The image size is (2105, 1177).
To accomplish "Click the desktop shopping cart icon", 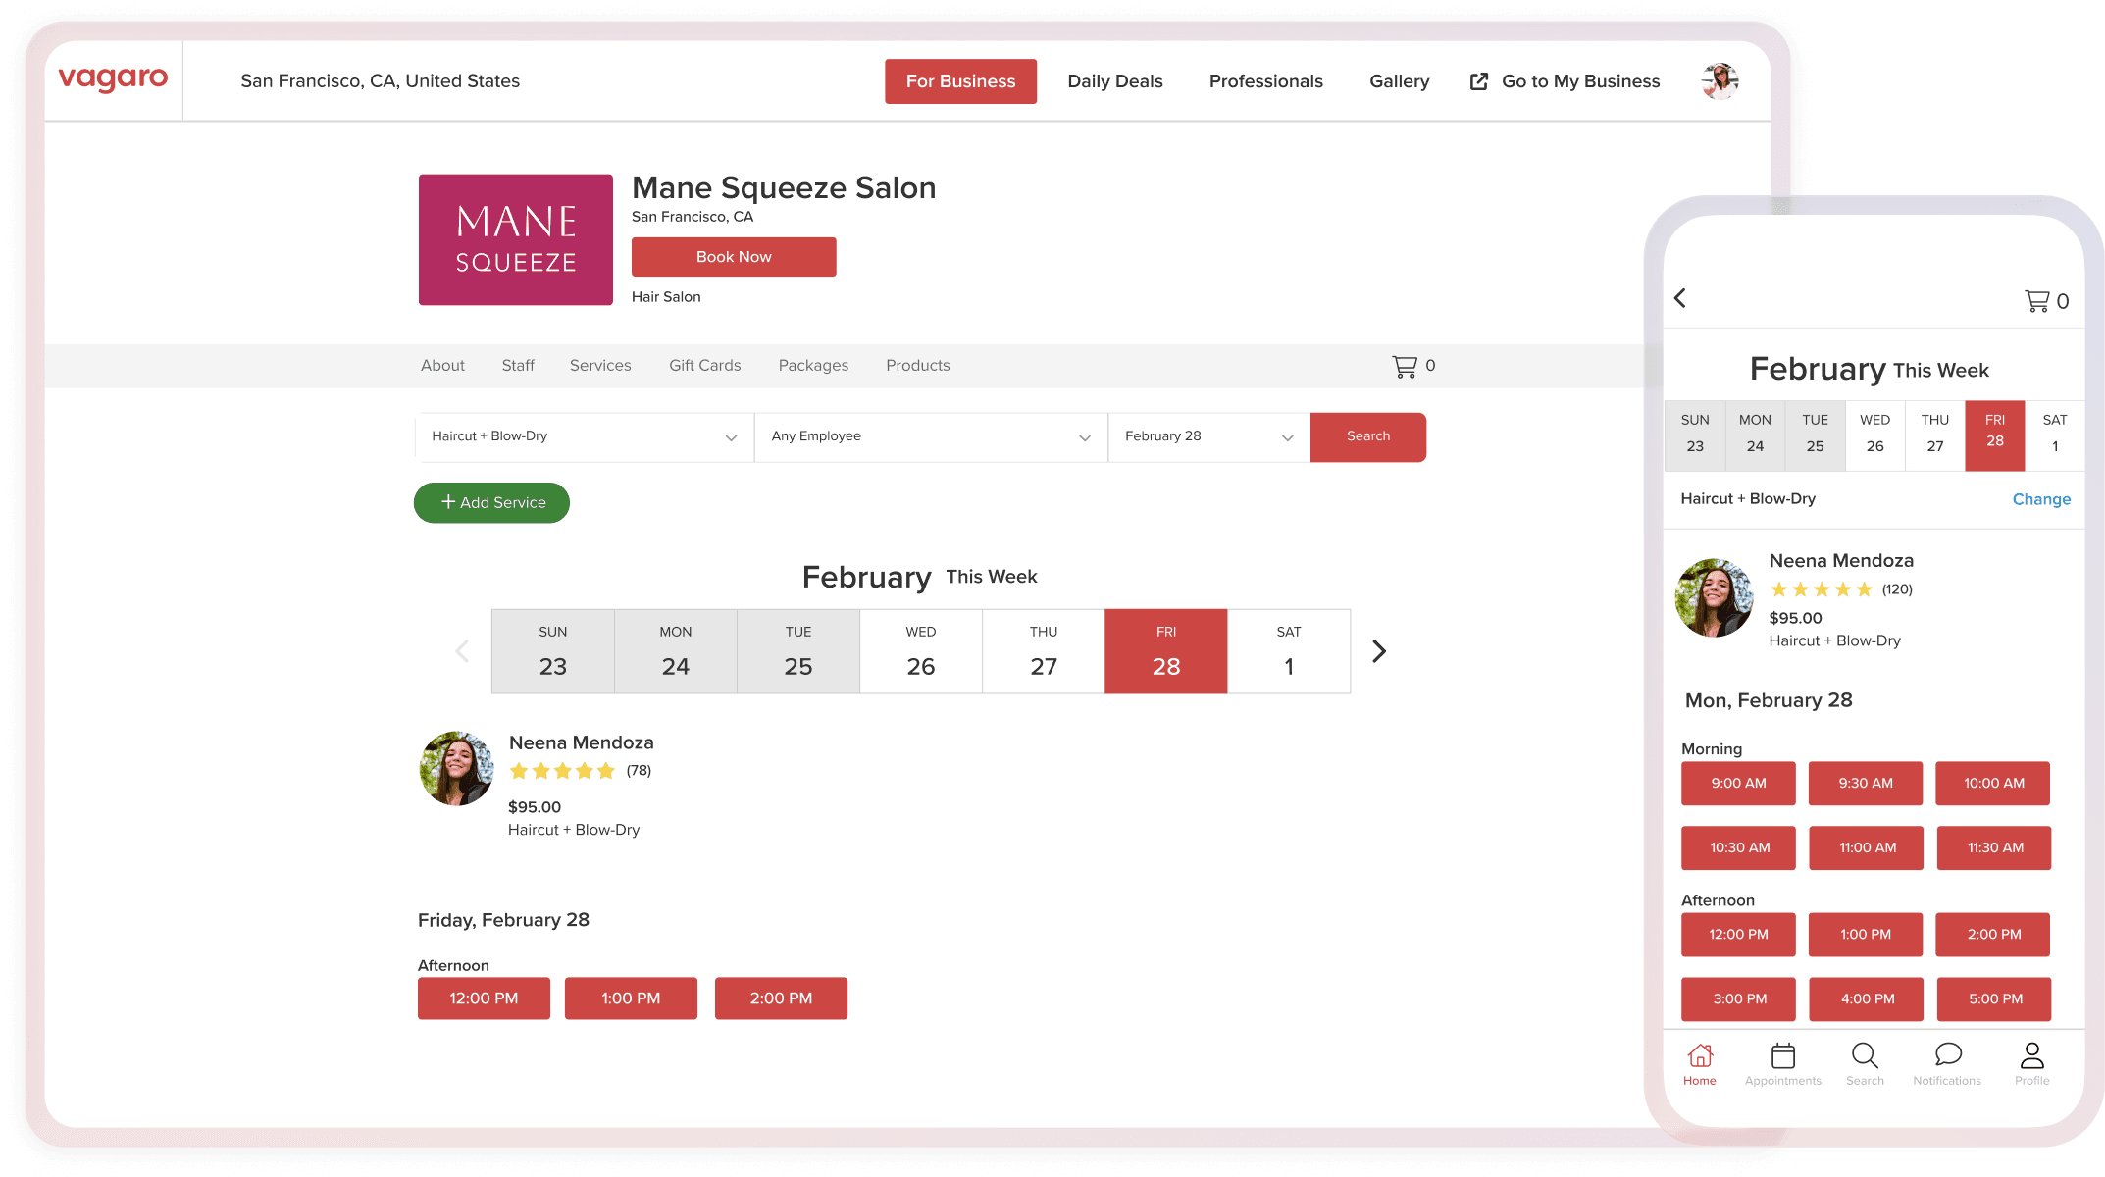I will point(1405,366).
